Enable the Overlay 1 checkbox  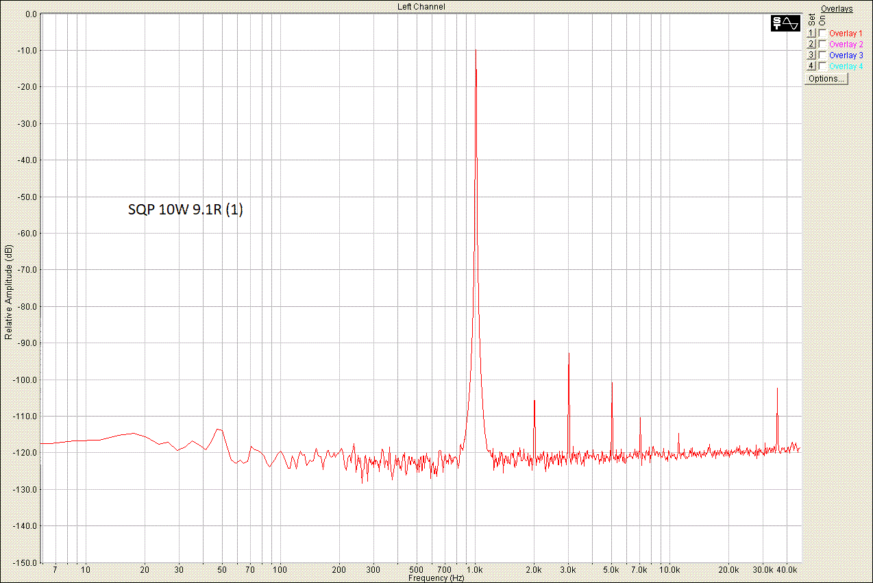(x=822, y=33)
